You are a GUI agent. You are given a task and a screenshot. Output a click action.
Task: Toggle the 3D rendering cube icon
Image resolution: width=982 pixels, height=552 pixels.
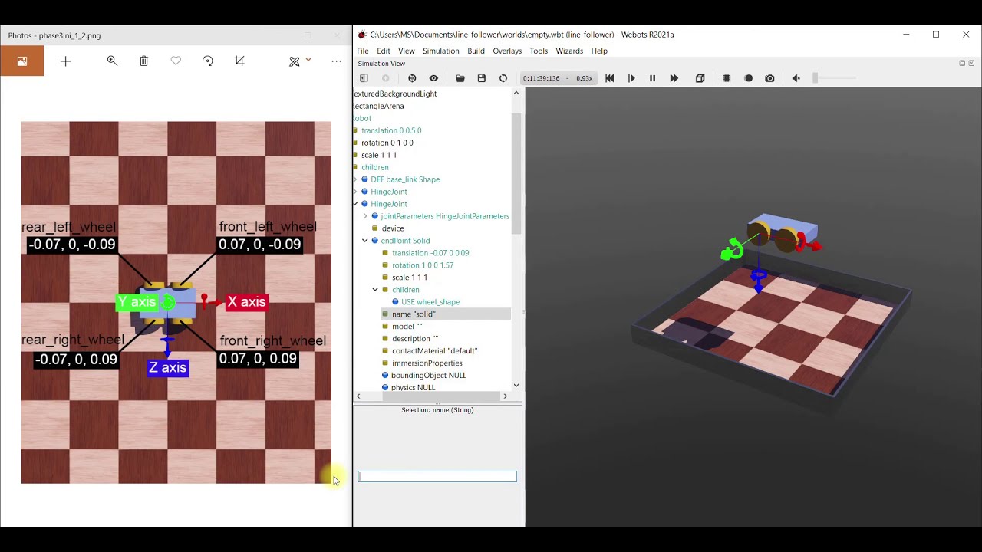700,78
